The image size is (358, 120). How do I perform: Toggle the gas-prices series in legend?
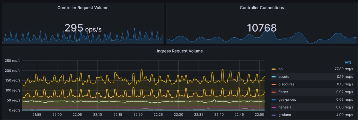tap(287, 100)
